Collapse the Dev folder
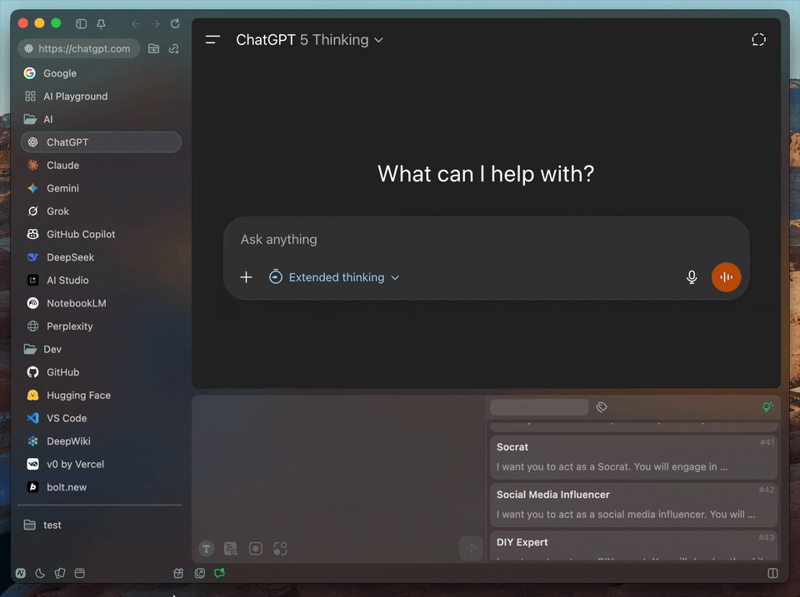800x597 pixels. point(101,349)
